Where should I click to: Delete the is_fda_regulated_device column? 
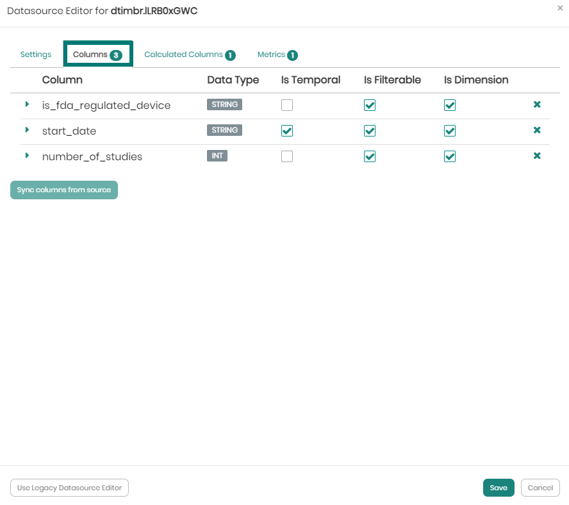point(537,104)
